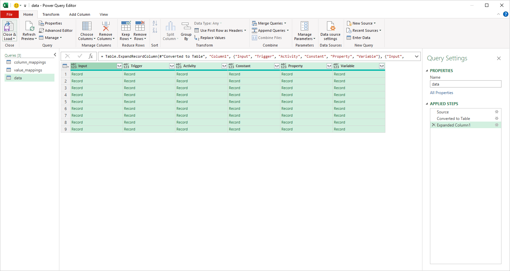Viewport: 510px width, 271px height.
Task: Sort ascending A to Z
Action: [155, 23]
